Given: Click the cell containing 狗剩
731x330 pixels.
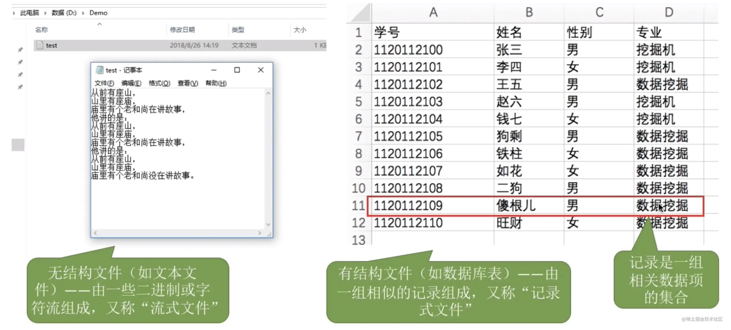Looking at the screenshot, I should point(529,136).
